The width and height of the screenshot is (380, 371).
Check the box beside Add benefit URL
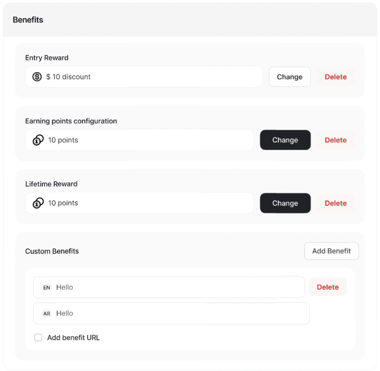click(38, 337)
